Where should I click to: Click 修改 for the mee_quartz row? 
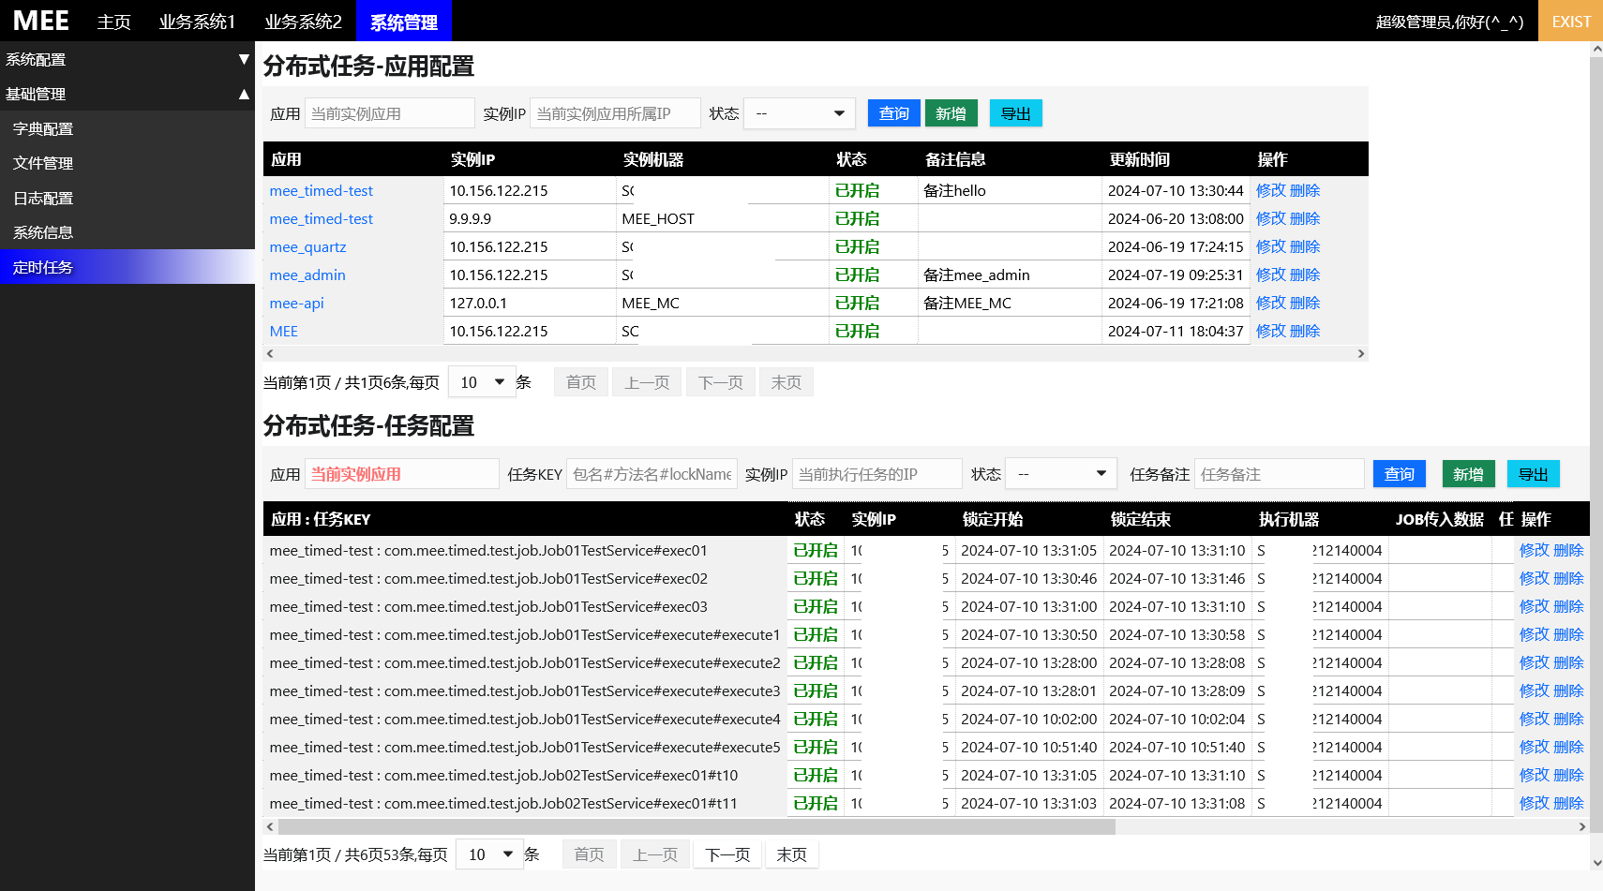(1271, 246)
